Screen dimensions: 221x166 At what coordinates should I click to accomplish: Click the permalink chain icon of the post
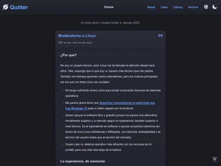pyautogui.click(x=160, y=36)
